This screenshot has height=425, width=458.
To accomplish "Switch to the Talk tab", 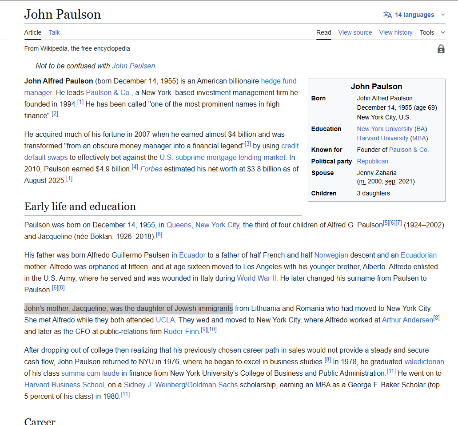I will (54, 32).
